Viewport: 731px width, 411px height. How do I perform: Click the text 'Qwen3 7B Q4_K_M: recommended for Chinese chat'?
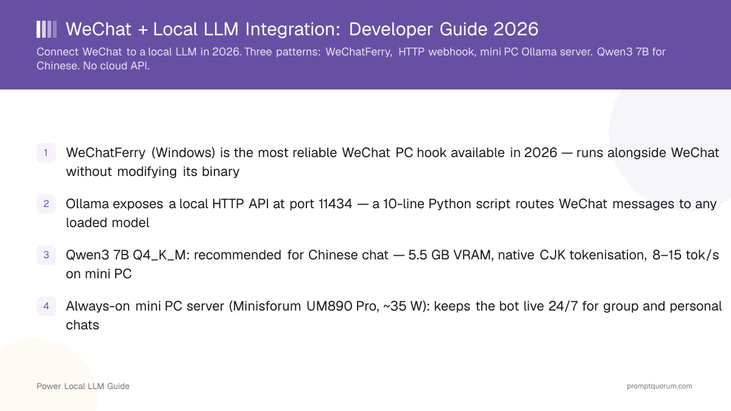(227, 255)
